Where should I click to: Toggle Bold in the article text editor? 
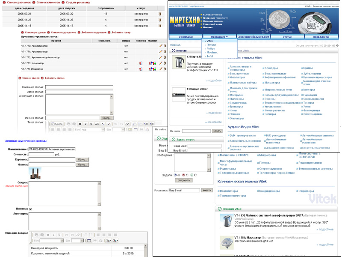[80, 124]
